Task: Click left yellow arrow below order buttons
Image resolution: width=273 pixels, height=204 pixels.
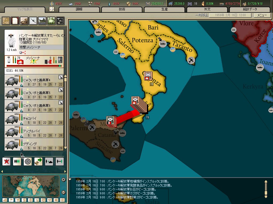Action: [x=2, y=171]
